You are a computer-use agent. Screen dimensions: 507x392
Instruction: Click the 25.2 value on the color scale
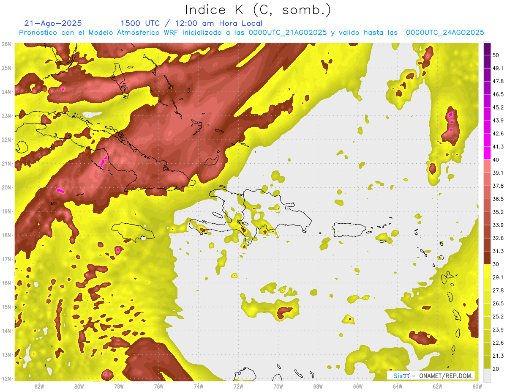pyautogui.click(x=498, y=316)
